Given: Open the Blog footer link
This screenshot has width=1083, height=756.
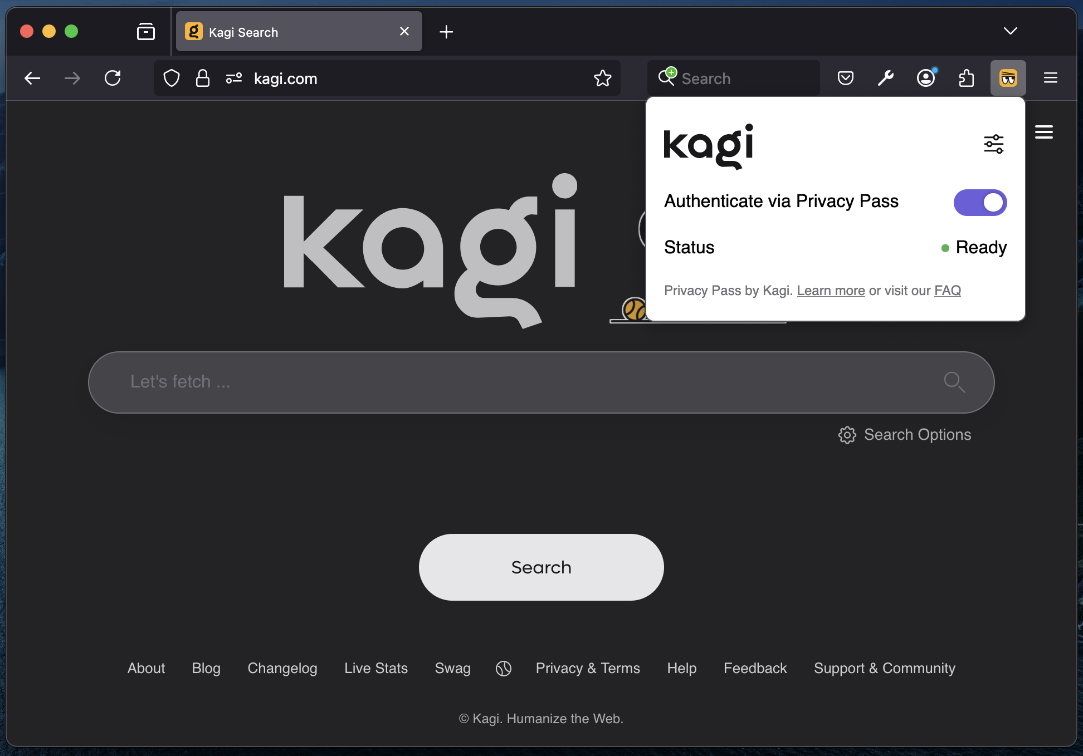Looking at the screenshot, I should [x=206, y=668].
